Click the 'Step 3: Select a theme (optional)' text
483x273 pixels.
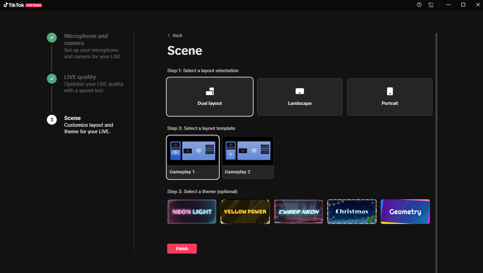pyautogui.click(x=202, y=192)
